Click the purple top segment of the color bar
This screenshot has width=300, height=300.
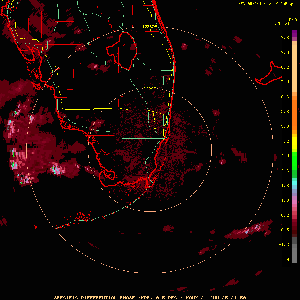pos(294,33)
